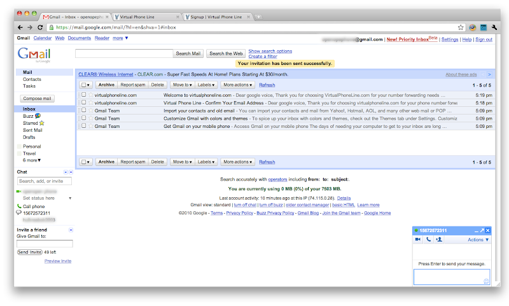Viewport: 509px width, 306px height.
Task: Open the top Move to dropdown
Action: coord(181,85)
